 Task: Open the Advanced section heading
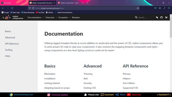point(92,66)
